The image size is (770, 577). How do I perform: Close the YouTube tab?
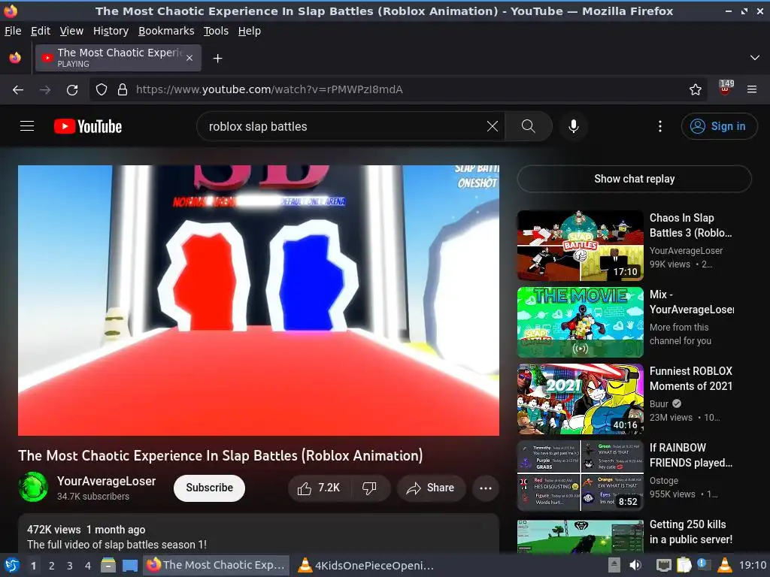(189, 58)
